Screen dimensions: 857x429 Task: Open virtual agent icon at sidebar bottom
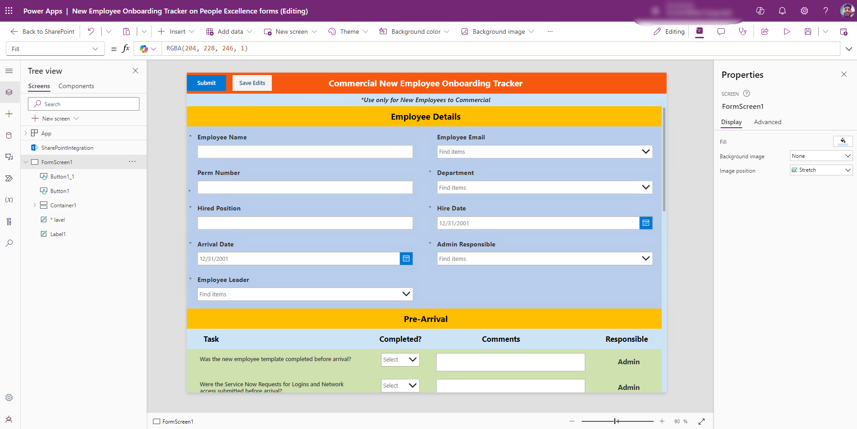tap(9, 419)
